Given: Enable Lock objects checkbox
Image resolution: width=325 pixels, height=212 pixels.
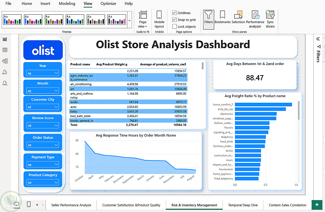Looking at the screenshot, I should 174,27.
